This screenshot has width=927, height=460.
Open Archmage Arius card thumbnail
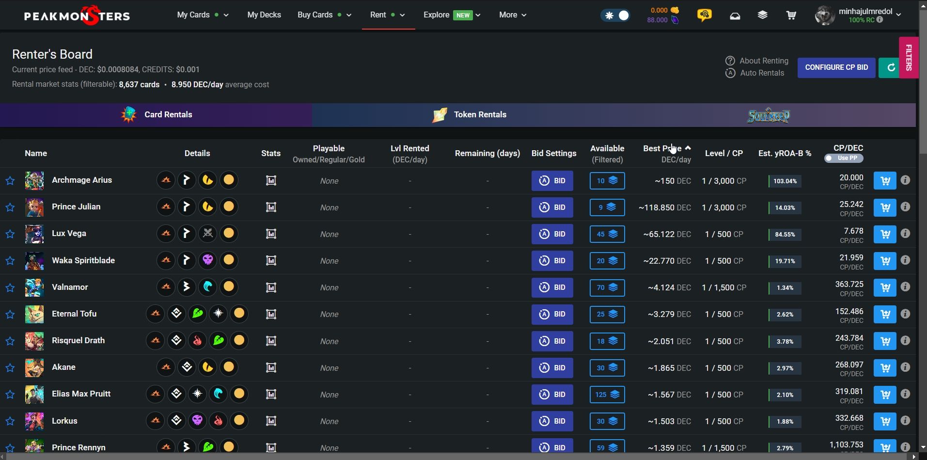coord(34,180)
